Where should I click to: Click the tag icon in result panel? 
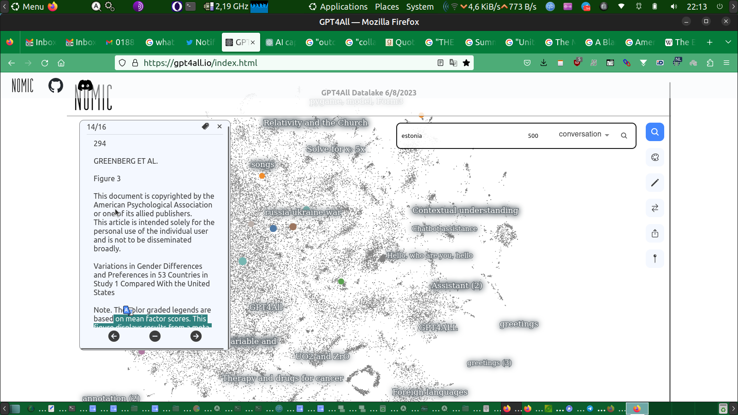point(205,126)
